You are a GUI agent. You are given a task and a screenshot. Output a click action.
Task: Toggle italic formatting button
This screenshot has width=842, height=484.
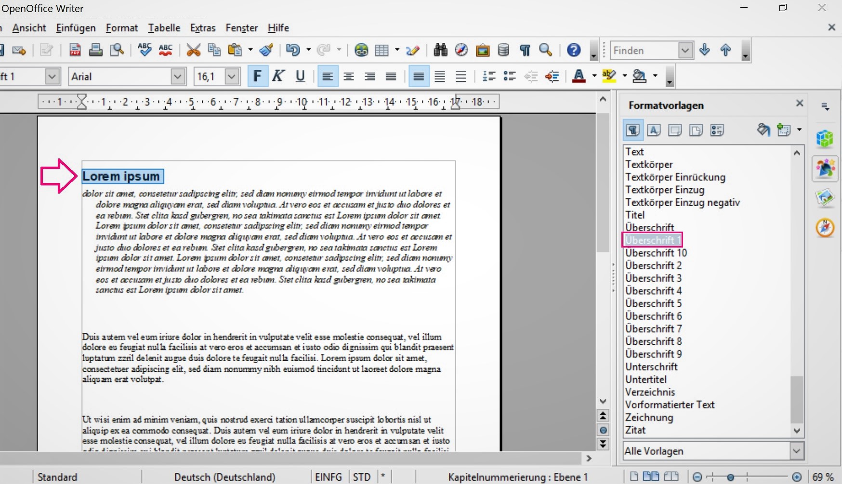(x=278, y=77)
